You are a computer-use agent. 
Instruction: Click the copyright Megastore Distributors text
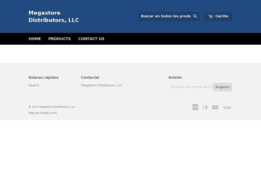click(52, 107)
